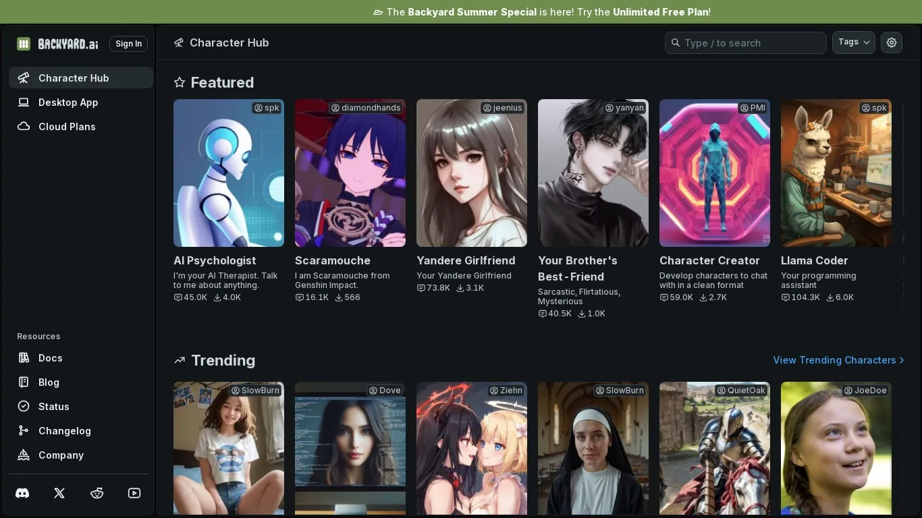Open the Reddit icon link
The width and height of the screenshot is (922, 518).
(x=97, y=493)
